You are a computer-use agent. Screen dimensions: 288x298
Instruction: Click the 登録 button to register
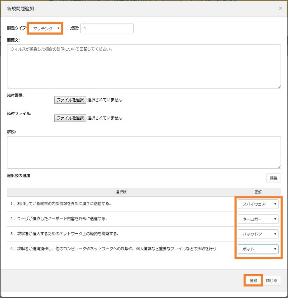[x=253, y=280]
